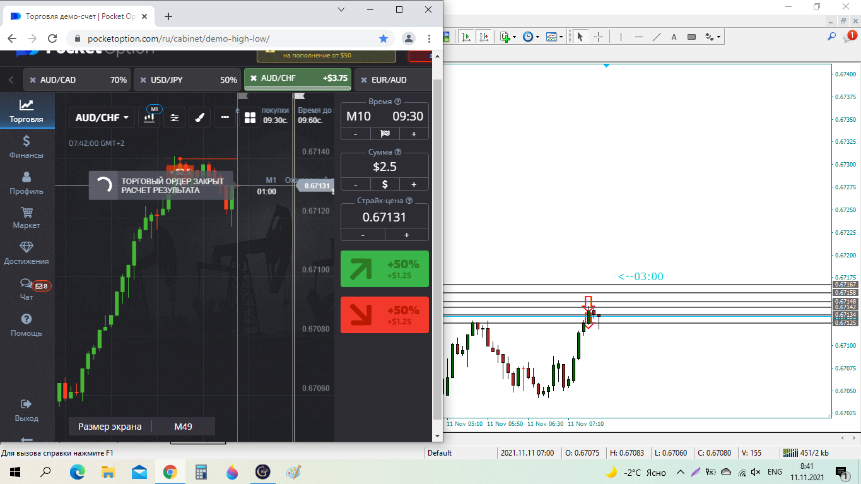This screenshot has width=861, height=484.
Task: Increase time with plus under Время
Action: (414, 134)
